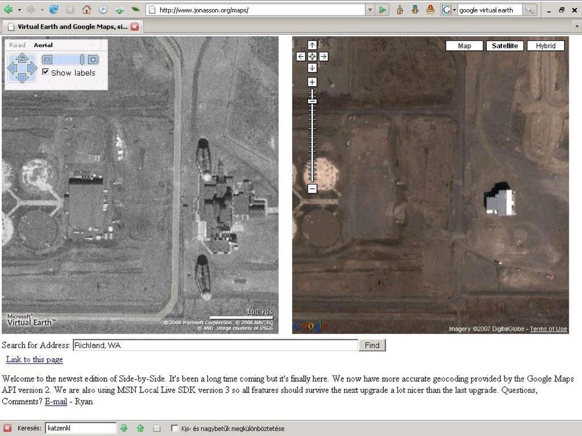The height and width of the screenshot is (436, 582).
Task: Click the thumbs-up hand toolbar icon
Action: 400,10
